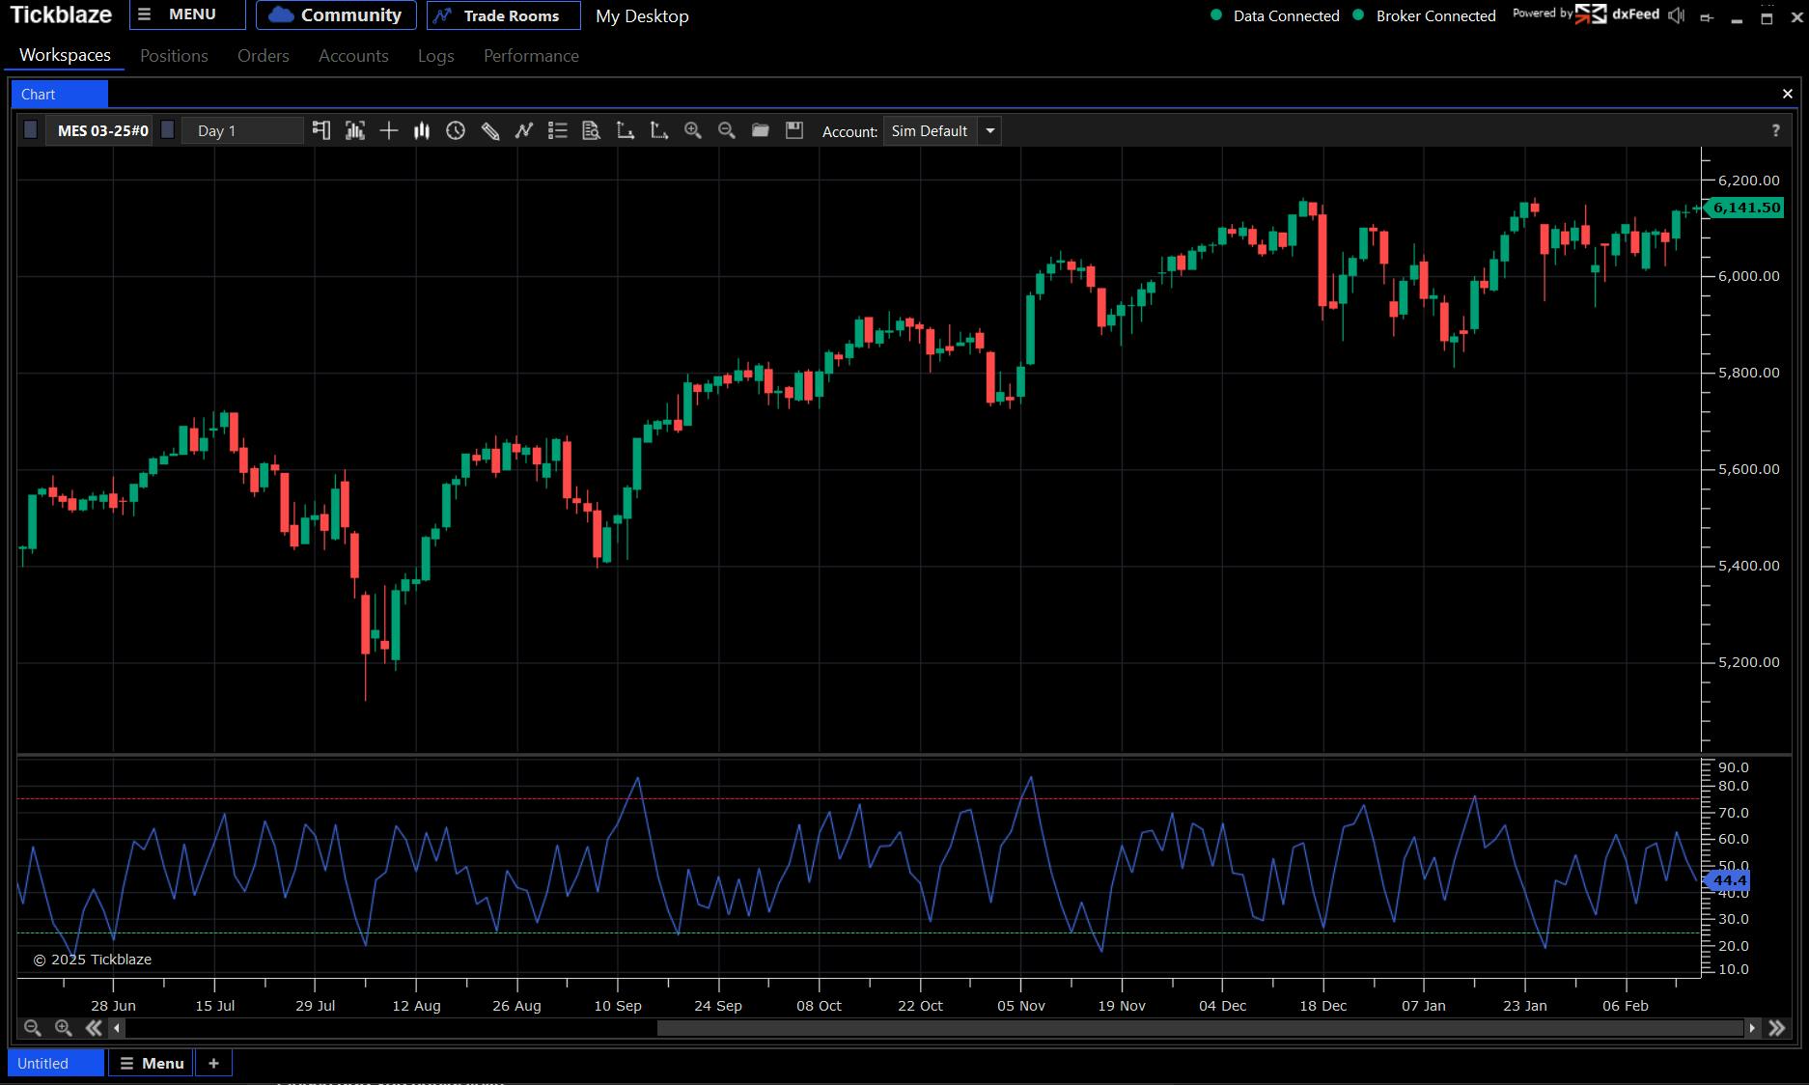Screen dimensions: 1809x1085
Task: Click the Day 1 timeframe field
Action: (242, 131)
